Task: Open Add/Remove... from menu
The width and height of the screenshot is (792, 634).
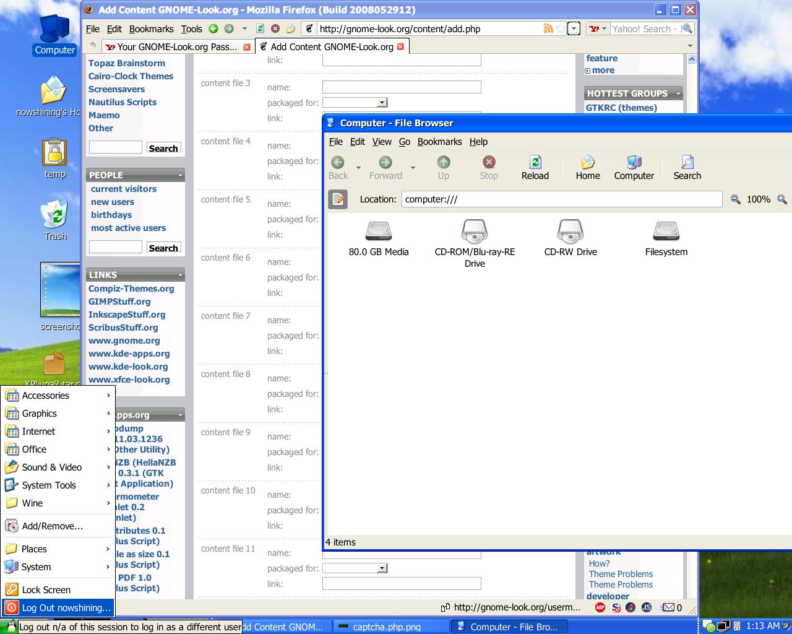Action: [x=58, y=526]
